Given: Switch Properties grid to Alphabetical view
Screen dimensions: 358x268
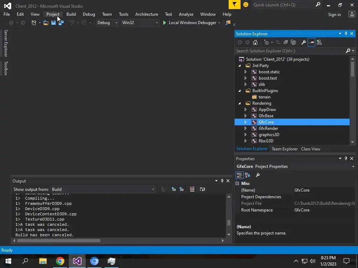Looking at the screenshot, I should 248,175.
